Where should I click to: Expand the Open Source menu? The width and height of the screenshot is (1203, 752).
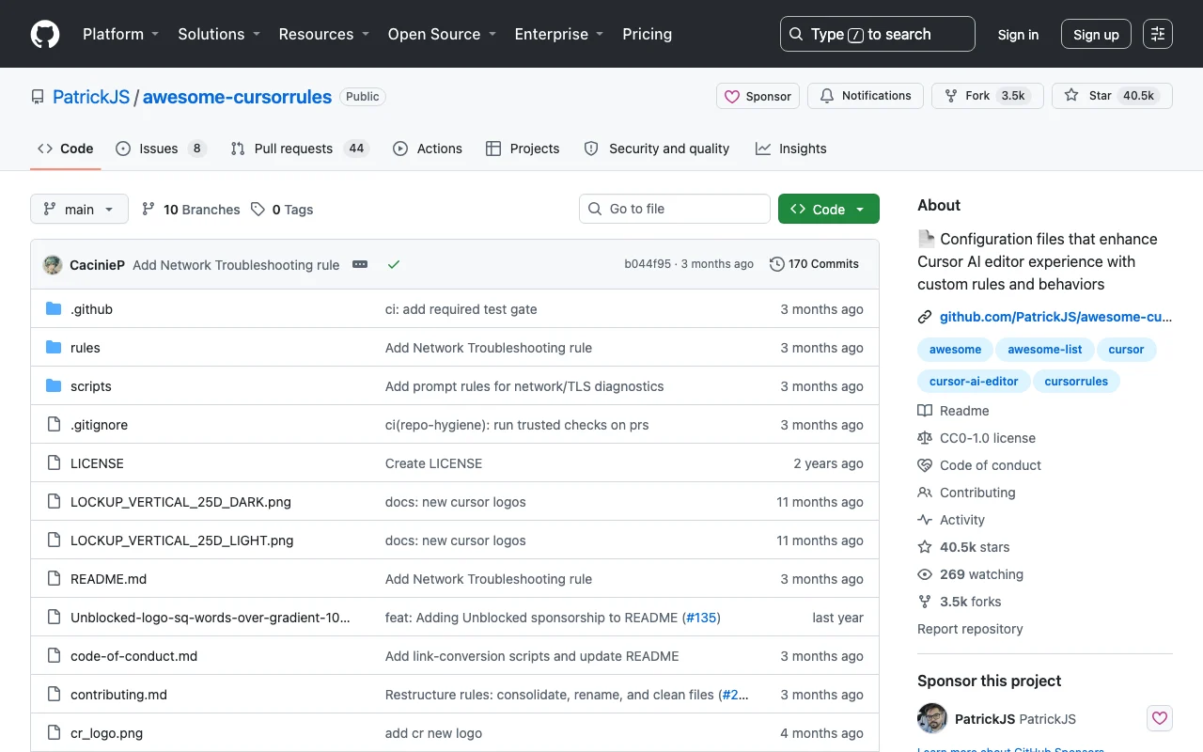(442, 34)
